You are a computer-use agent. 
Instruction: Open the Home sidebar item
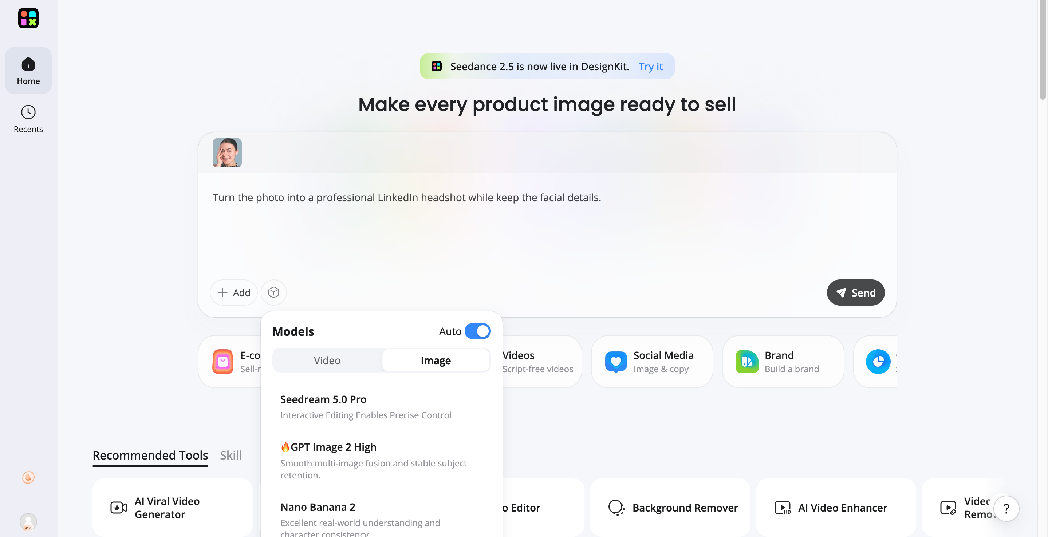click(x=28, y=71)
